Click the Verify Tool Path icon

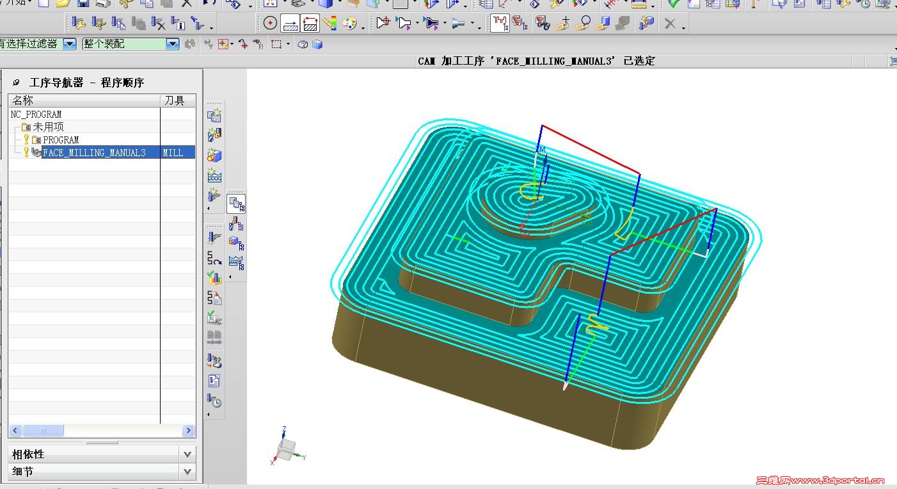tap(214, 278)
